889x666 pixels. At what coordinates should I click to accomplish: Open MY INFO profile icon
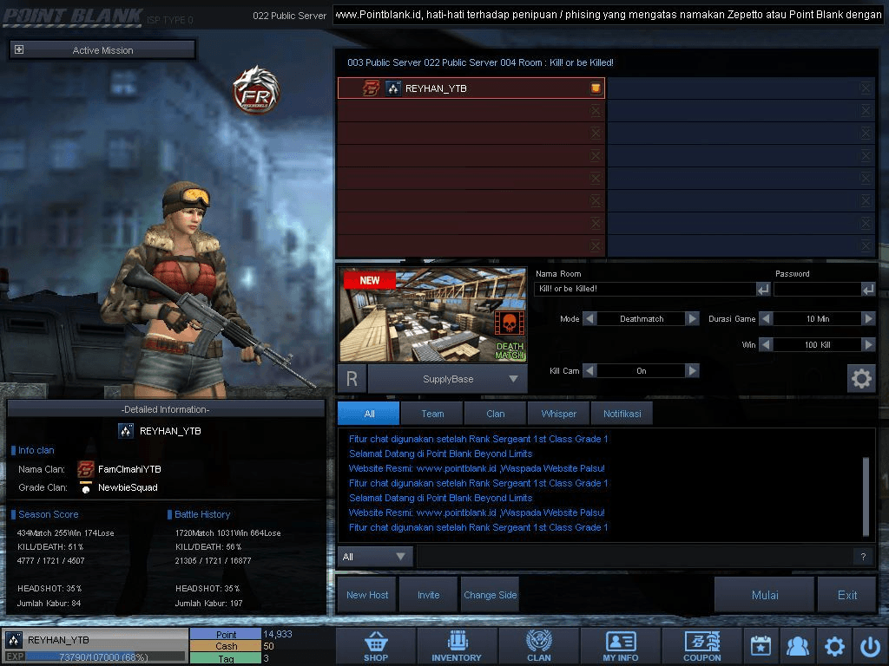pos(620,646)
